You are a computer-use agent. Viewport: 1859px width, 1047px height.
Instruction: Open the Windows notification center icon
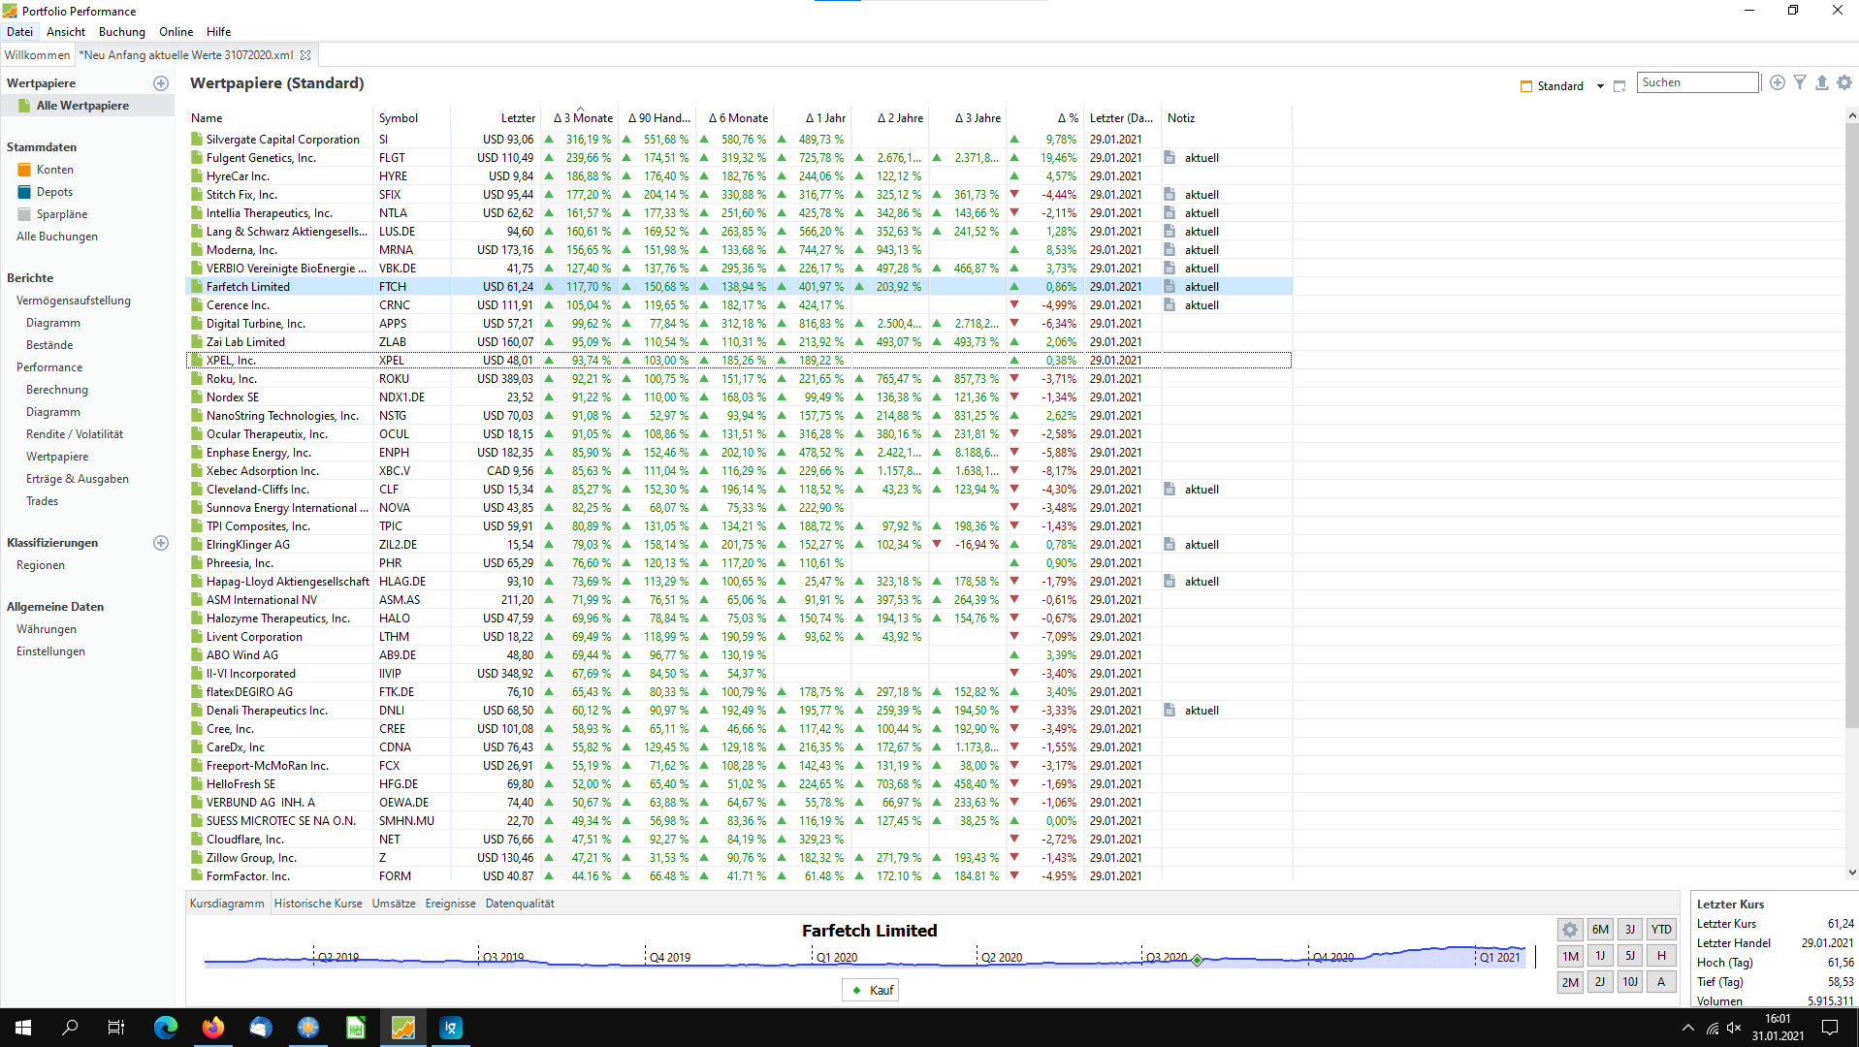(1830, 1028)
